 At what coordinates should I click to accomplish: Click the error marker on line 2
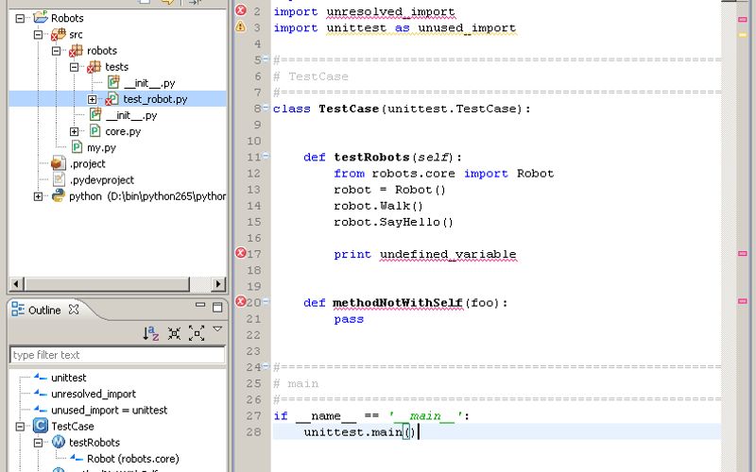[x=240, y=11]
